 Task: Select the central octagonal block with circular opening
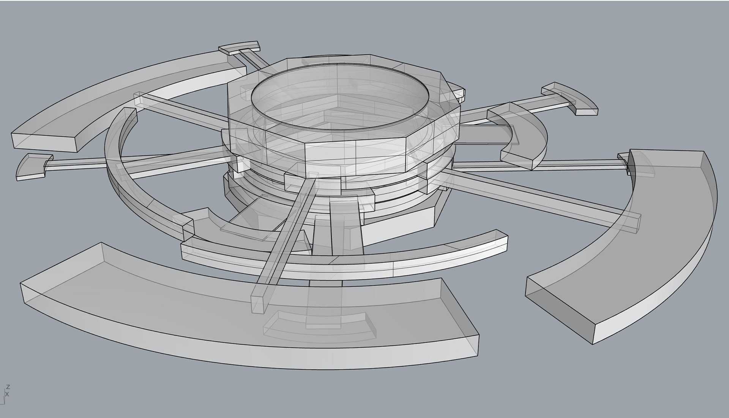(x=344, y=116)
